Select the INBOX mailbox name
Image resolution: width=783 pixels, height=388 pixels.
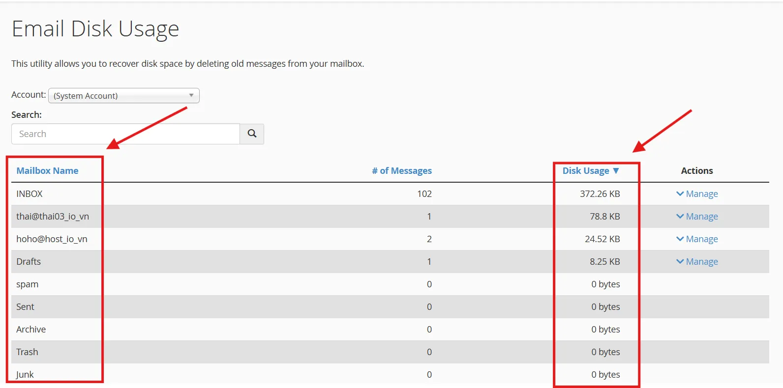click(x=30, y=194)
